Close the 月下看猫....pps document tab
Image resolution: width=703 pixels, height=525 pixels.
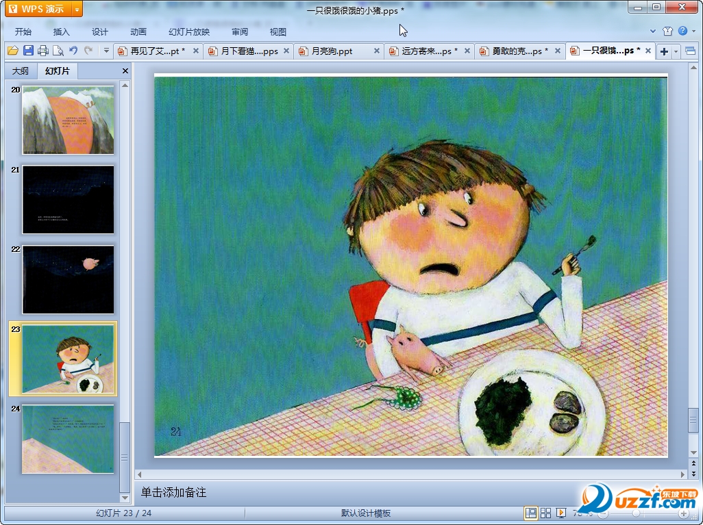(286, 51)
